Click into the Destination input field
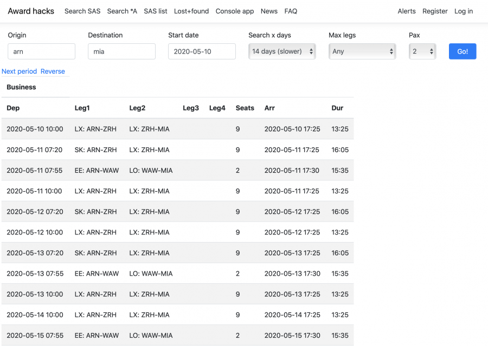Screen dimensions: 488x346 click(x=121, y=51)
